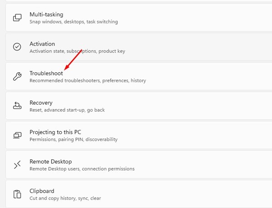Click the Remote Desktop arrows icon
The width and height of the screenshot is (272, 208).
coord(17,165)
